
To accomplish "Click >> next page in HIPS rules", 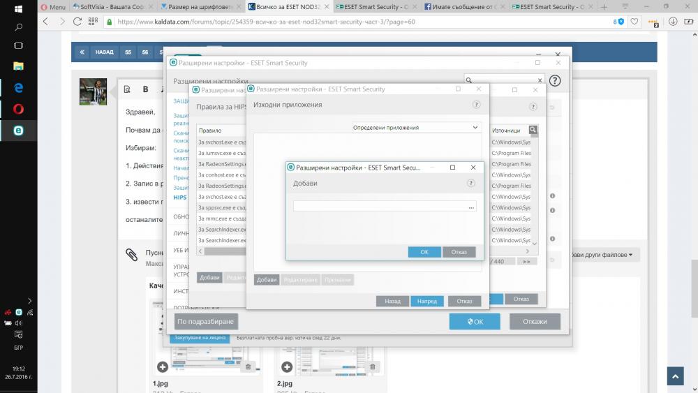I will [x=526, y=262].
